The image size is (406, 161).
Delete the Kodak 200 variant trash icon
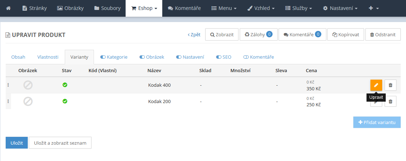[390, 102]
